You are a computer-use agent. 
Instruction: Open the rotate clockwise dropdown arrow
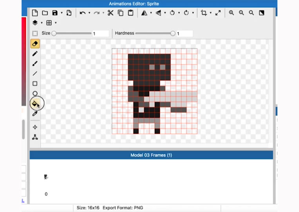pos(193,13)
